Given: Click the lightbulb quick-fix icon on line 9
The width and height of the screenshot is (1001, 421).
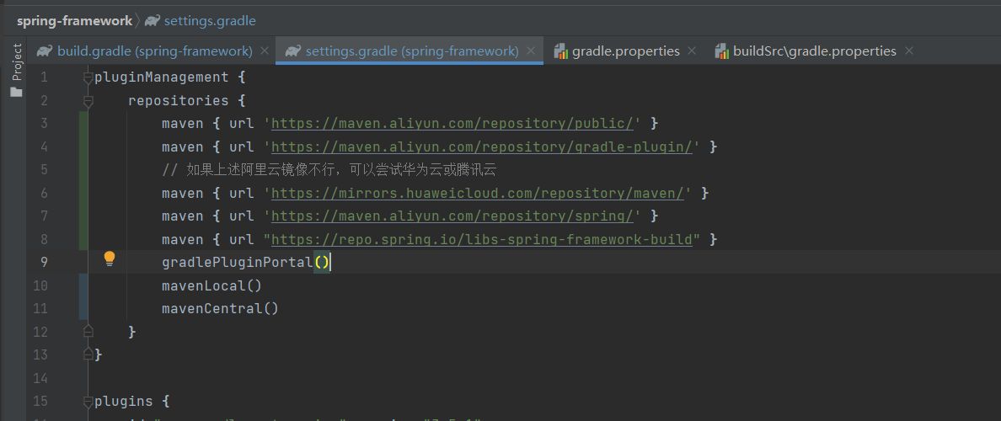Looking at the screenshot, I should tap(110, 258).
